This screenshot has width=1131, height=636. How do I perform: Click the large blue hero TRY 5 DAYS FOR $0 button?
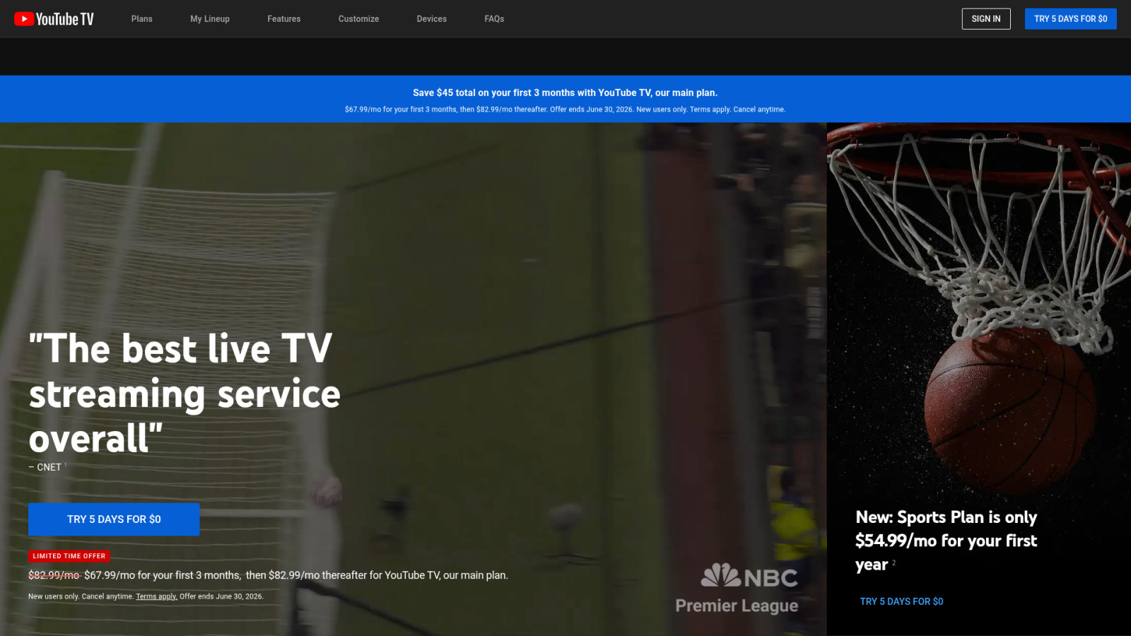114,519
